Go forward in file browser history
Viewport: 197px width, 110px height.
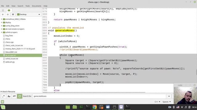click(x=8, y=14)
